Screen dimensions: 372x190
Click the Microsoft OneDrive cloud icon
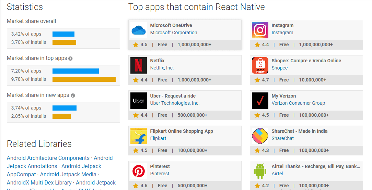coord(139,30)
